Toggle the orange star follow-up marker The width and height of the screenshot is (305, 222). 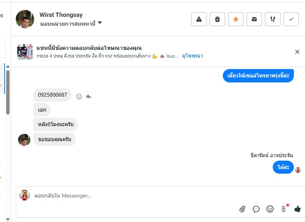(x=236, y=20)
